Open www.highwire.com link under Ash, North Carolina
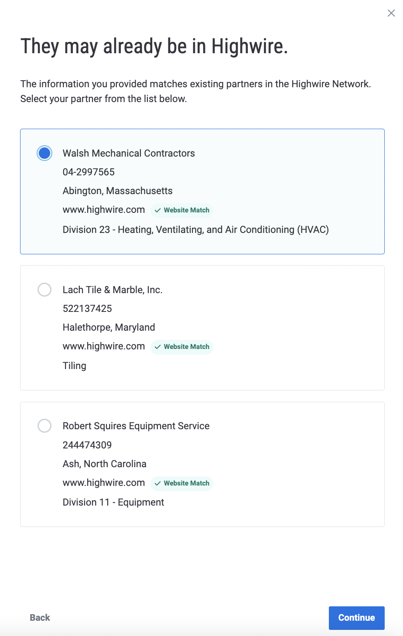Viewport: 403px width, 636px height. [x=104, y=483]
